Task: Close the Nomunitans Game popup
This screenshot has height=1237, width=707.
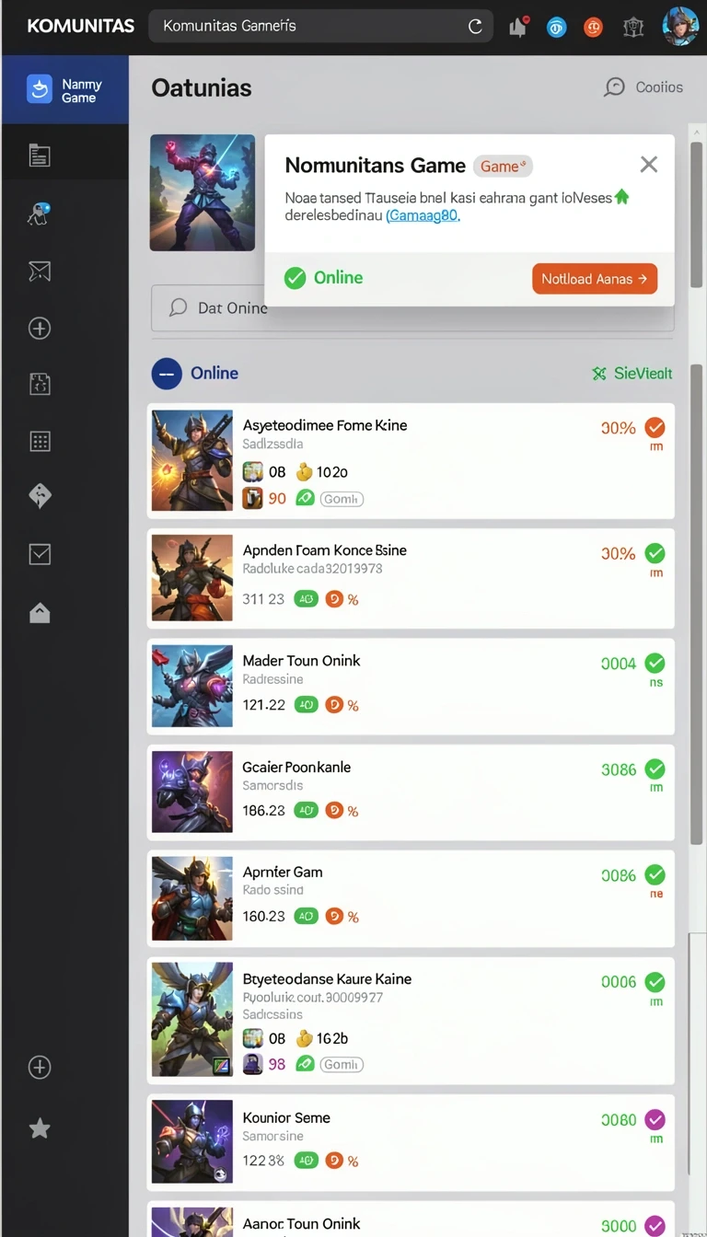Action: 649,165
